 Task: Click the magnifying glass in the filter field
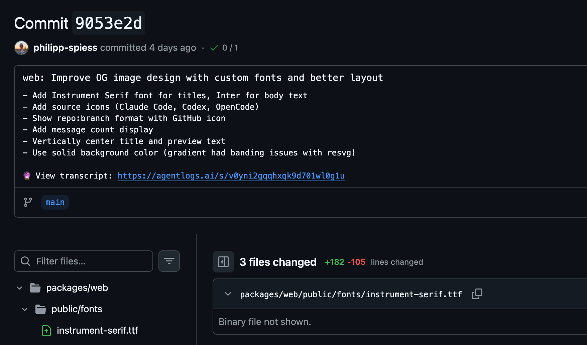(25, 261)
